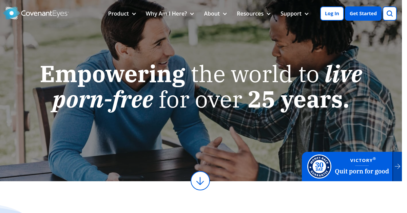Image resolution: width=407 pixels, height=213 pixels.
Task: Click the hero headline text
Action: pos(201,87)
